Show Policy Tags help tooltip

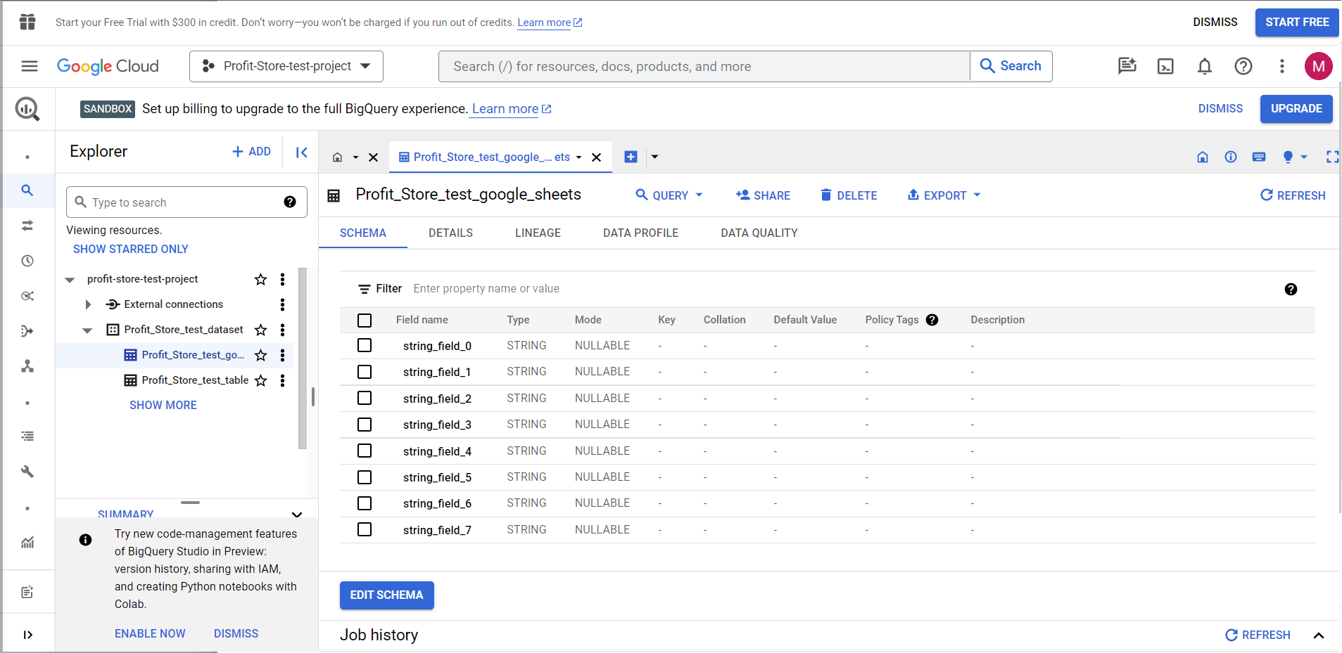932,320
